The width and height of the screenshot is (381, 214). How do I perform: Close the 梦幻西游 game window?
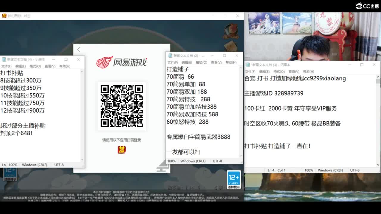(x=238, y=16)
